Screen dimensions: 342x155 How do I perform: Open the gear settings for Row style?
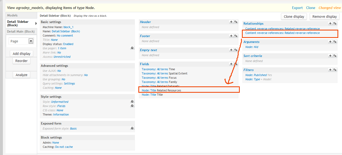[x=132, y=106]
